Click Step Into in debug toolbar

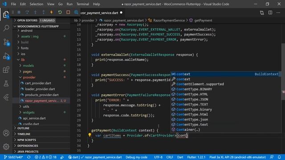coord(35,12)
